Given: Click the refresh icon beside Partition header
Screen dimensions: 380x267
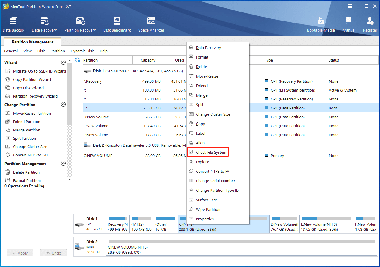Looking at the screenshot, I should [78, 60].
